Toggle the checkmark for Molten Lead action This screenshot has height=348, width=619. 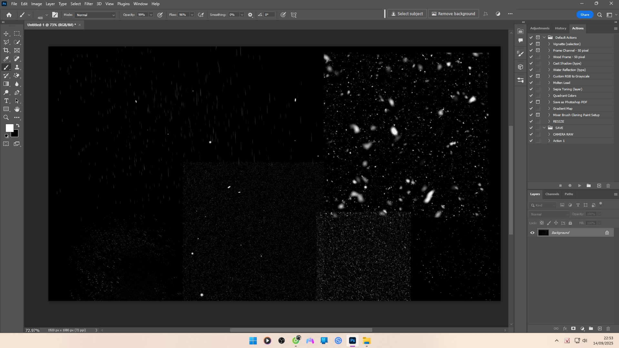pos(531,83)
